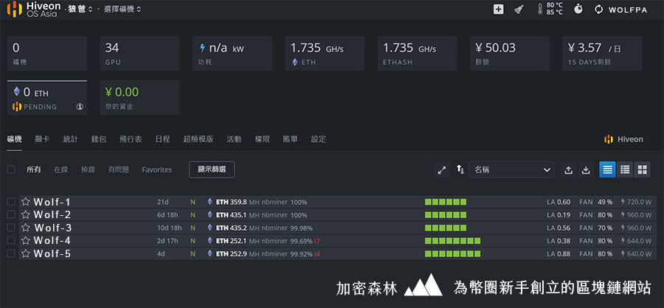The image size is (664, 308).
Task: Click Wolf-5 green GPU status bars
Action: pyautogui.click(x=453, y=254)
